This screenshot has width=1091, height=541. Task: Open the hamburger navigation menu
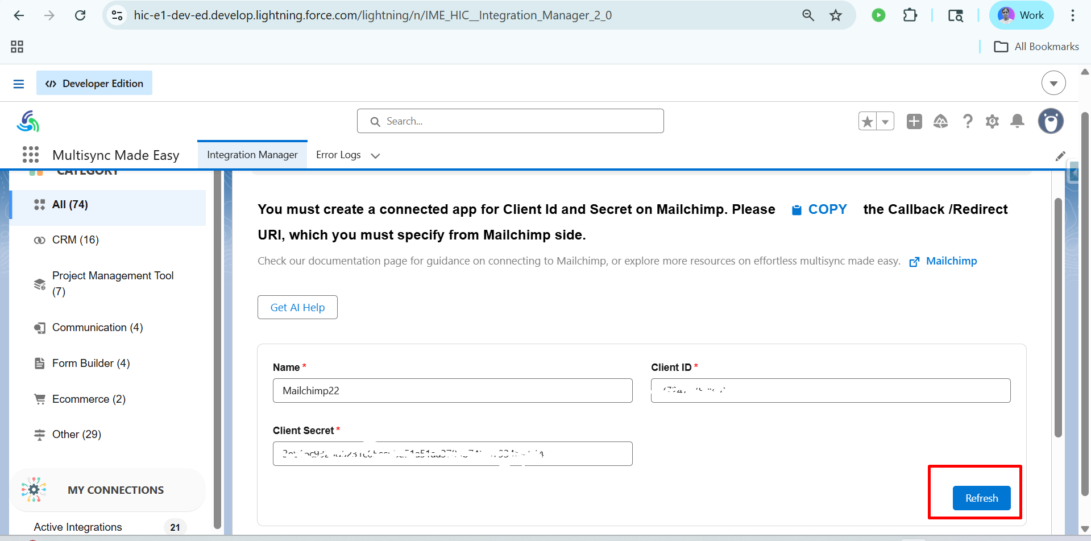[x=19, y=84]
